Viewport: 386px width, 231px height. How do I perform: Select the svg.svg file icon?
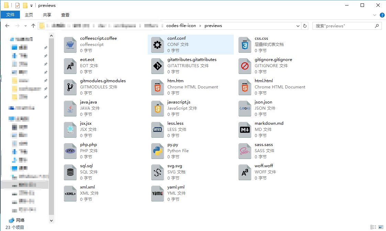(157, 172)
